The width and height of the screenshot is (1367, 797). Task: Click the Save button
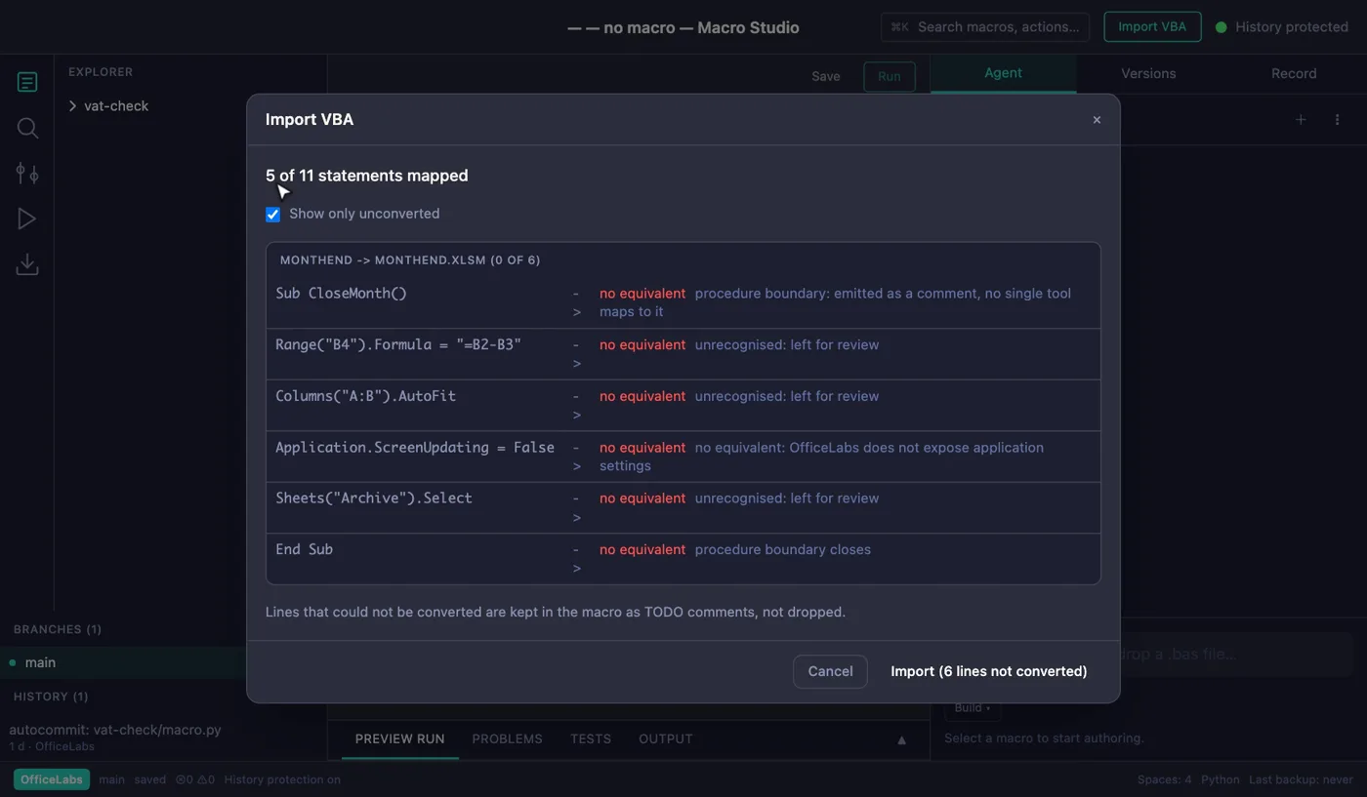coord(826,76)
